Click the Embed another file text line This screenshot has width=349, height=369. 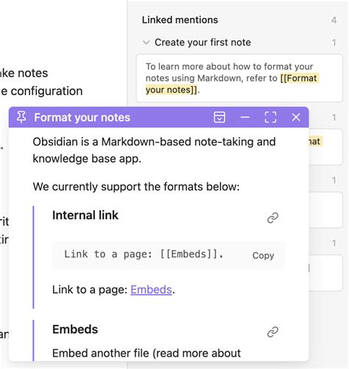pos(147,354)
